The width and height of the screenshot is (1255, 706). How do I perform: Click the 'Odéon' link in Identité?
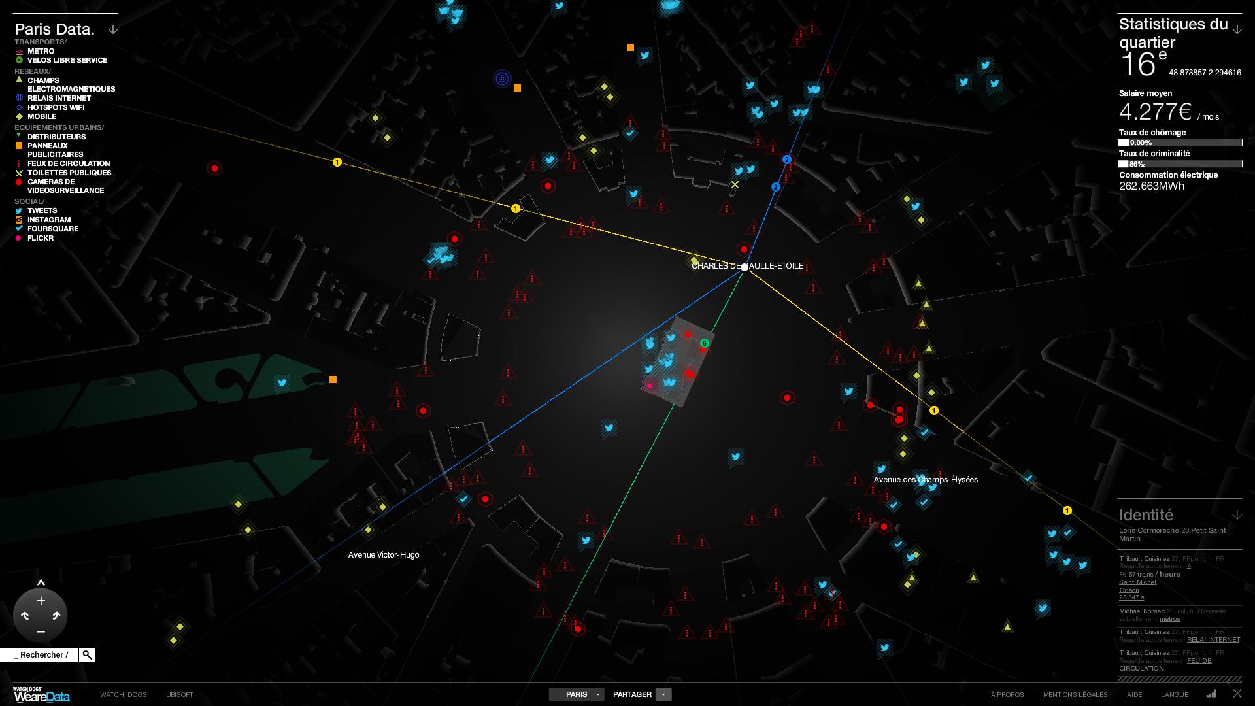tap(1129, 590)
